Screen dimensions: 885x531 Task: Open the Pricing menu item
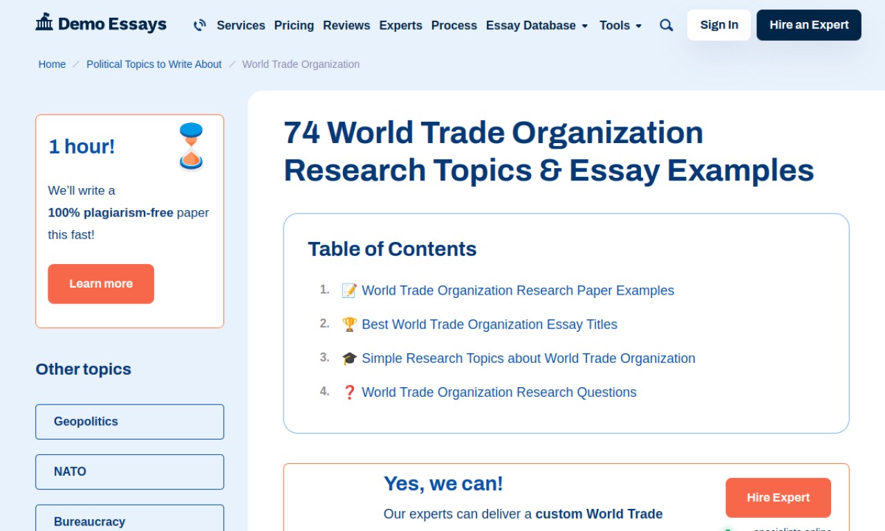tap(294, 25)
